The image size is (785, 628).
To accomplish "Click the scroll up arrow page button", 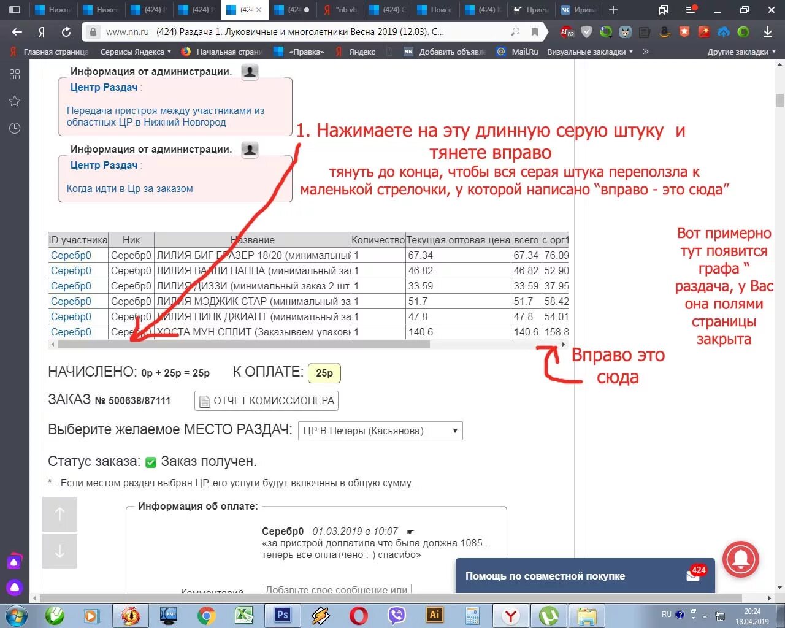I will coord(59,514).
